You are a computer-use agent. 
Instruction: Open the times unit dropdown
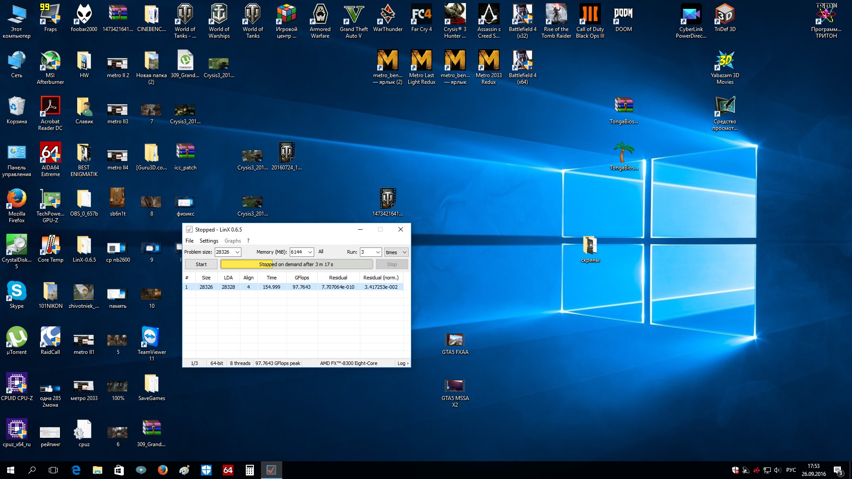point(396,252)
